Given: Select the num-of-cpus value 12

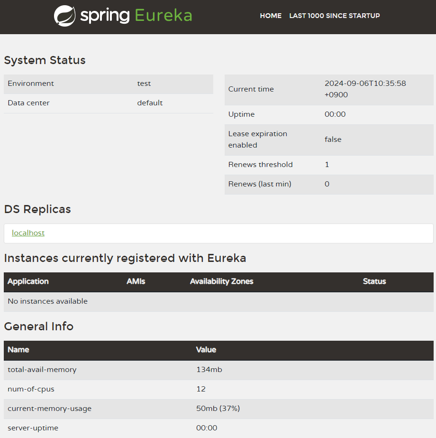Looking at the screenshot, I should click(x=201, y=389).
